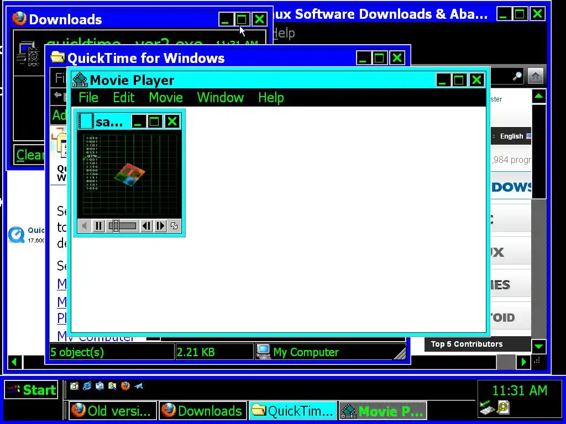This screenshot has height=424, width=566.
Task: Click the 11:31 AM system clock
Action: [520, 390]
